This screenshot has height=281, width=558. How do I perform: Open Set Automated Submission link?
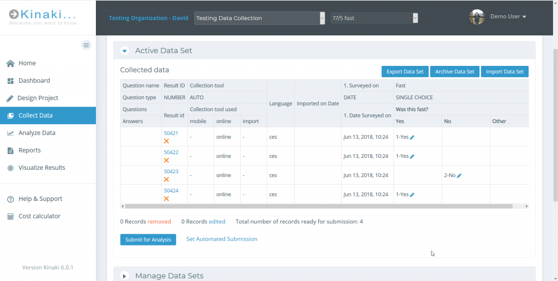[x=222, y=239]
